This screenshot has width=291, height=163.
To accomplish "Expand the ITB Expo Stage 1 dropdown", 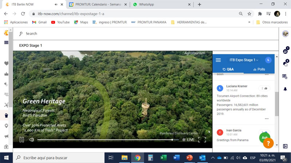I will click(244, 60).
